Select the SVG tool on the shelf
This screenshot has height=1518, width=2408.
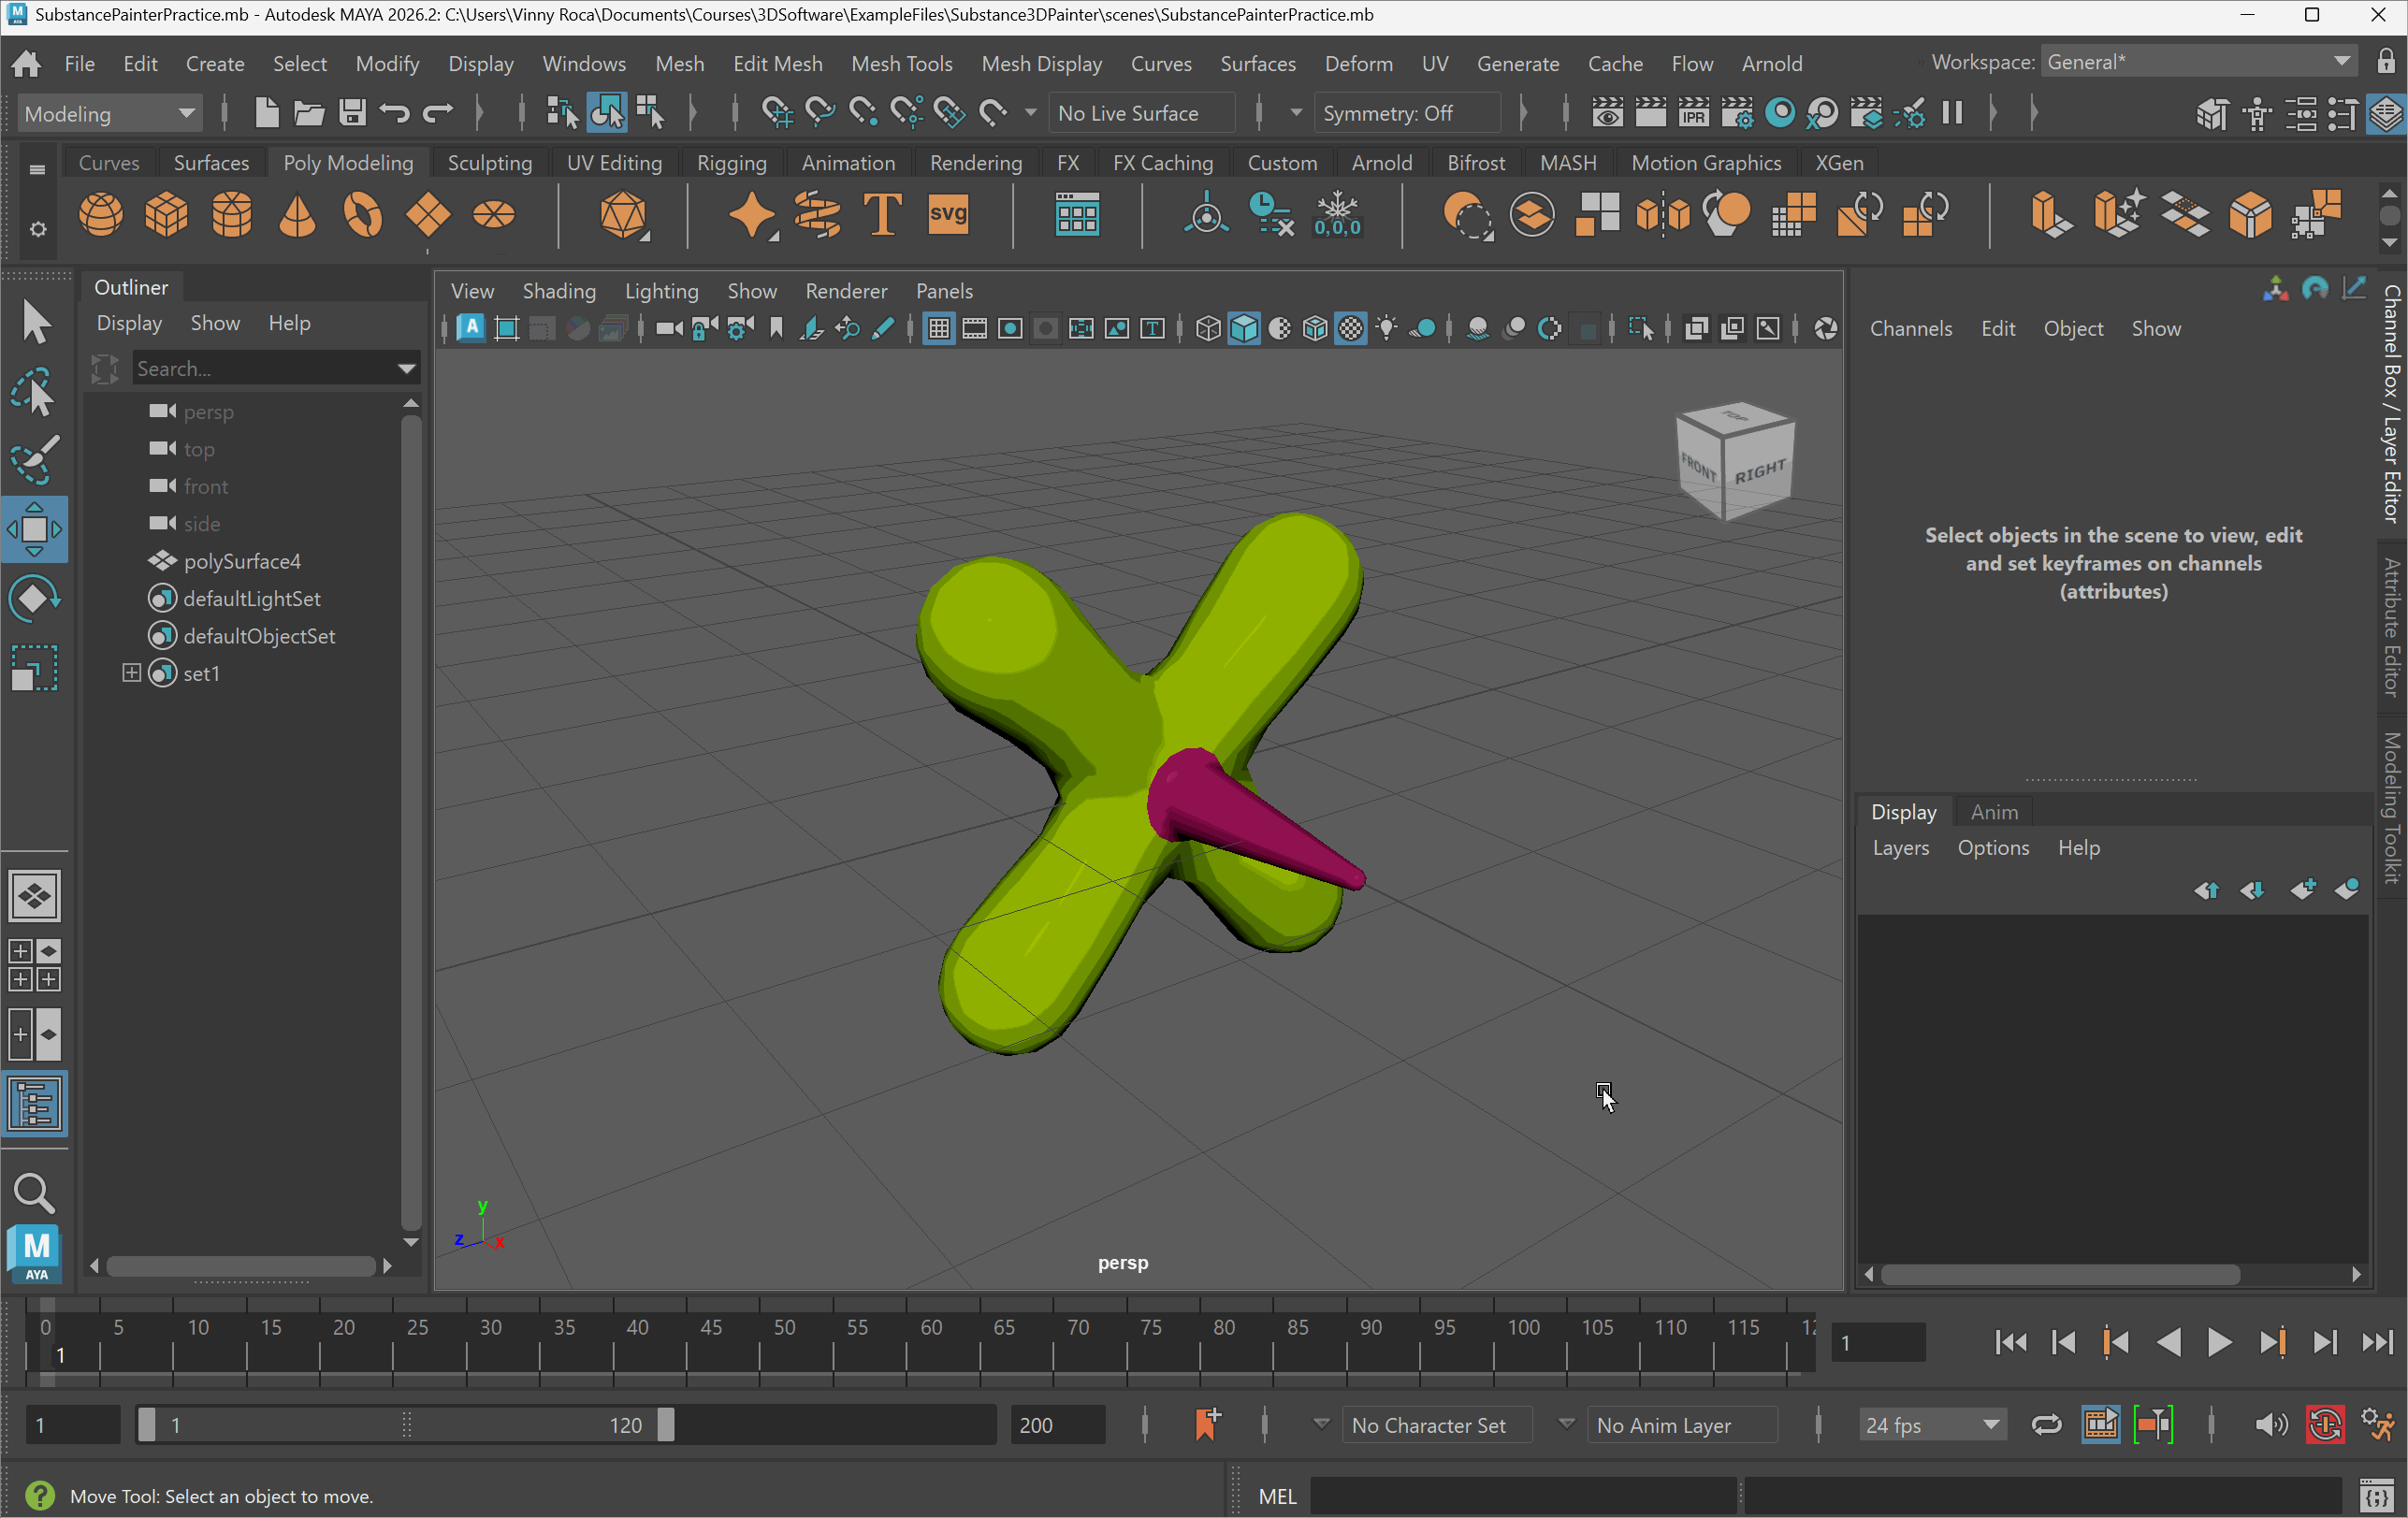click(x=947, y=214)
